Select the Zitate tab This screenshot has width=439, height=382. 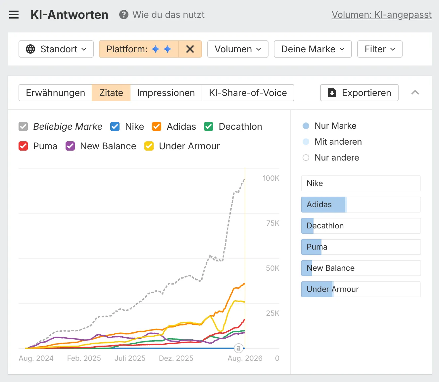point(111,93)
